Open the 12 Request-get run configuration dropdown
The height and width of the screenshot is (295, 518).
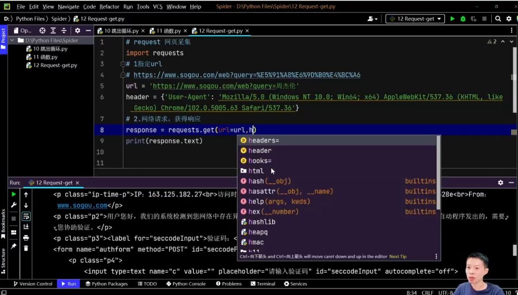pos(416,19)
